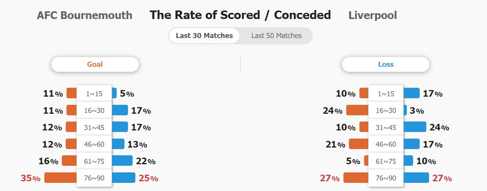This screenshot has width=487, height=191.
Task: Click the blue 25% bar in Goal chart
Action: pos(123,178)
